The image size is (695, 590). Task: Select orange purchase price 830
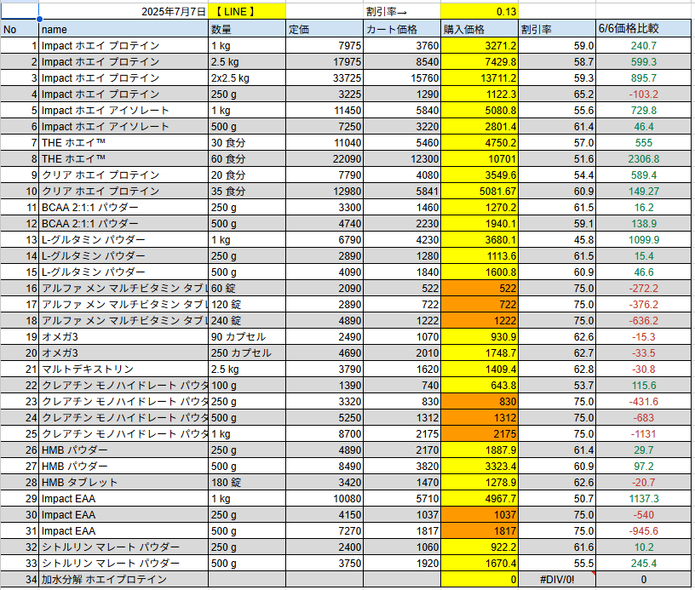click(480, 401)
